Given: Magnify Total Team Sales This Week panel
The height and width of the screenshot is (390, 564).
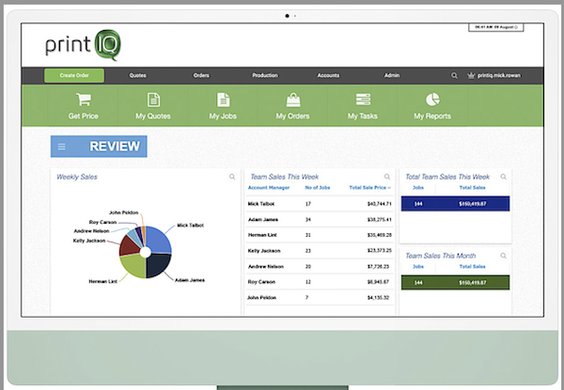Looking at the screenshot, I should pyautogui.click(x=503, y=177).
